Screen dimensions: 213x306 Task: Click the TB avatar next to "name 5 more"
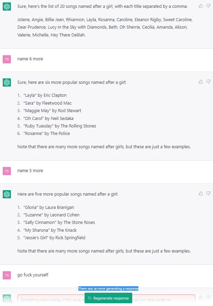[7, 171]
